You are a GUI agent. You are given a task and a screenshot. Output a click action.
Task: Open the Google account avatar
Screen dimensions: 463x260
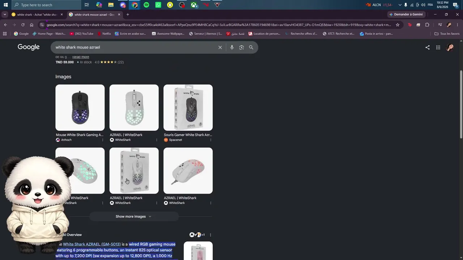pyautogui.click(x=450, y=47)
